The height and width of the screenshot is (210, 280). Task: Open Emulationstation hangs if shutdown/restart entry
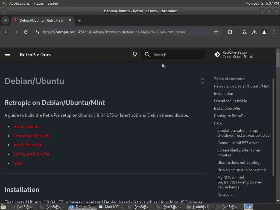(243, 133)
